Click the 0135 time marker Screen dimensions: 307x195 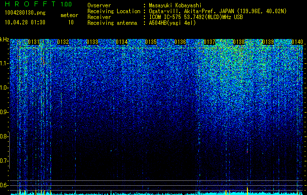tap(151, 42)
